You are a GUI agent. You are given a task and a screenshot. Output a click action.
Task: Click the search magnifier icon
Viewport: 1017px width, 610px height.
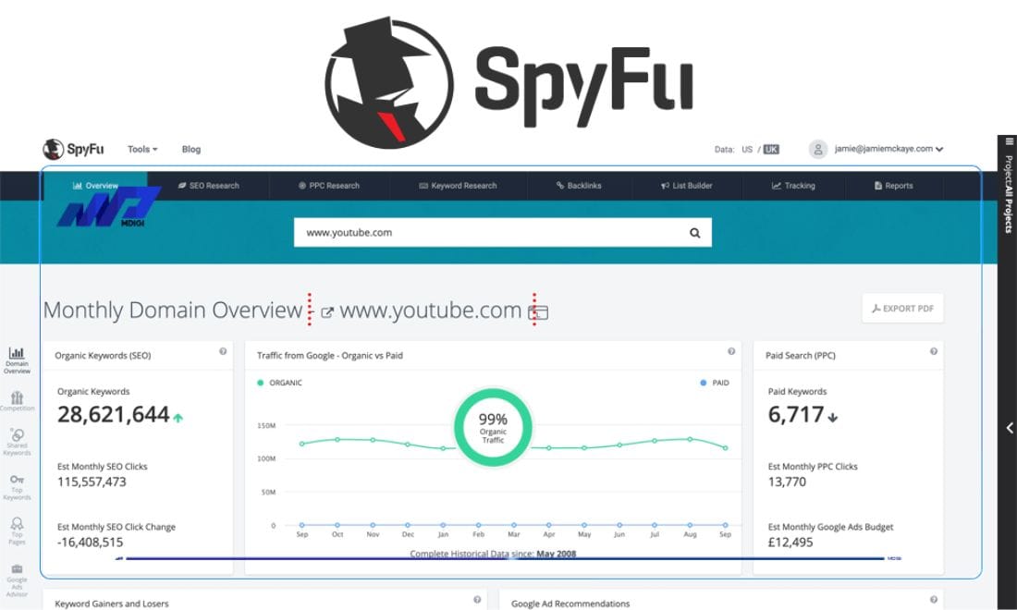tap(694, 232)
